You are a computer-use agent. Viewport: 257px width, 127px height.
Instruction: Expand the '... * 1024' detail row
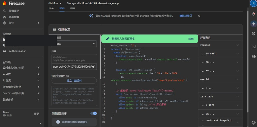click(220, 105)
